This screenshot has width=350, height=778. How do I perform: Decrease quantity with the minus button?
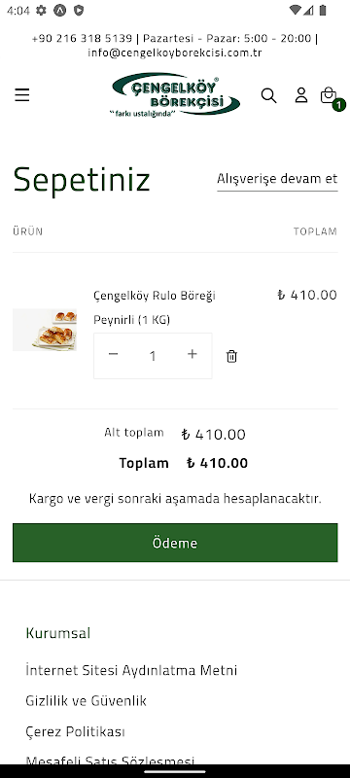coord(114,354)
